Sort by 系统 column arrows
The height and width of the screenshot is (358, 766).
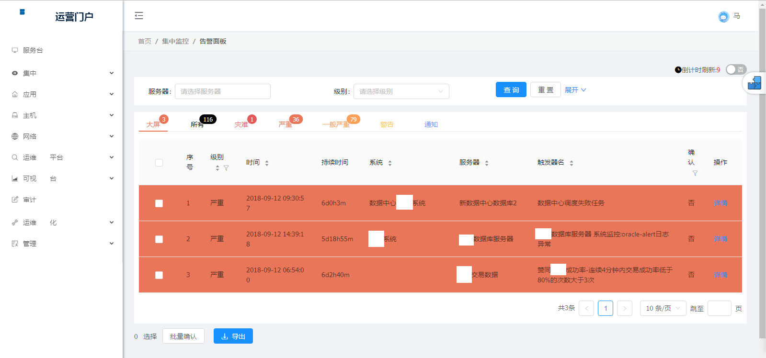tap(390, 163)
